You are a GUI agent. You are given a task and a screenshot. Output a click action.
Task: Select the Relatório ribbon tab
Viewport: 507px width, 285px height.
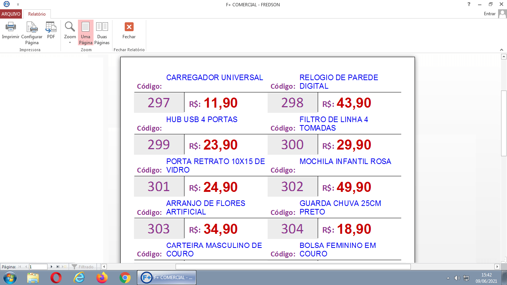coord(37,14)
